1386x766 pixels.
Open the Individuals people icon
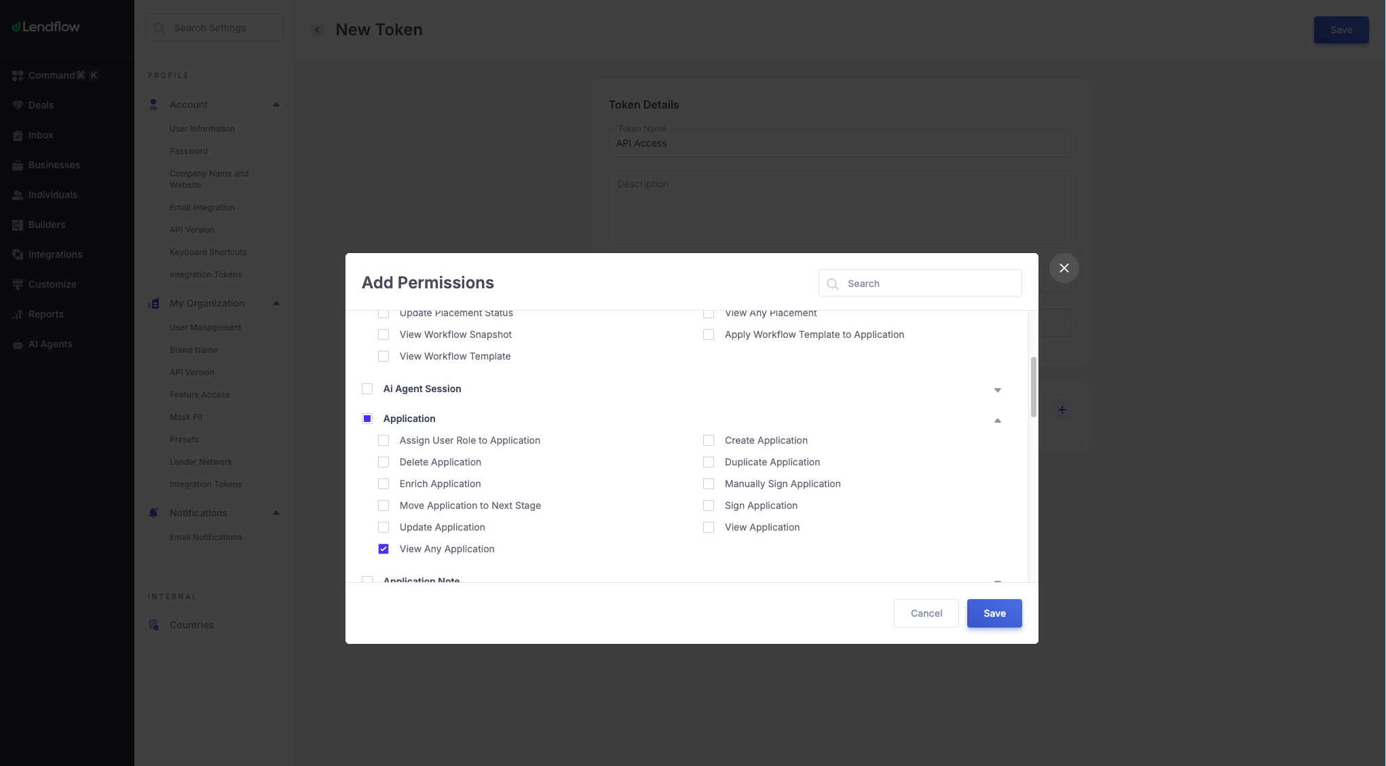18,195
